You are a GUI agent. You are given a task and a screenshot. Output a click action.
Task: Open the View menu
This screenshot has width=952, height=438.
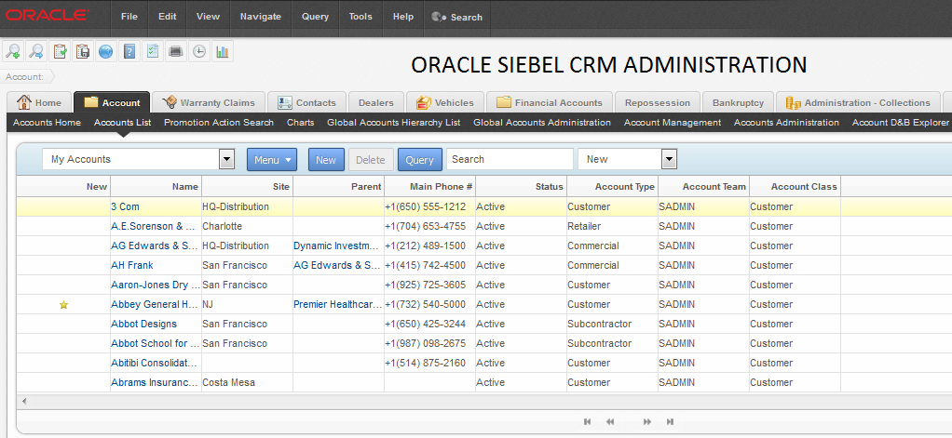click(x=209, y=17)
